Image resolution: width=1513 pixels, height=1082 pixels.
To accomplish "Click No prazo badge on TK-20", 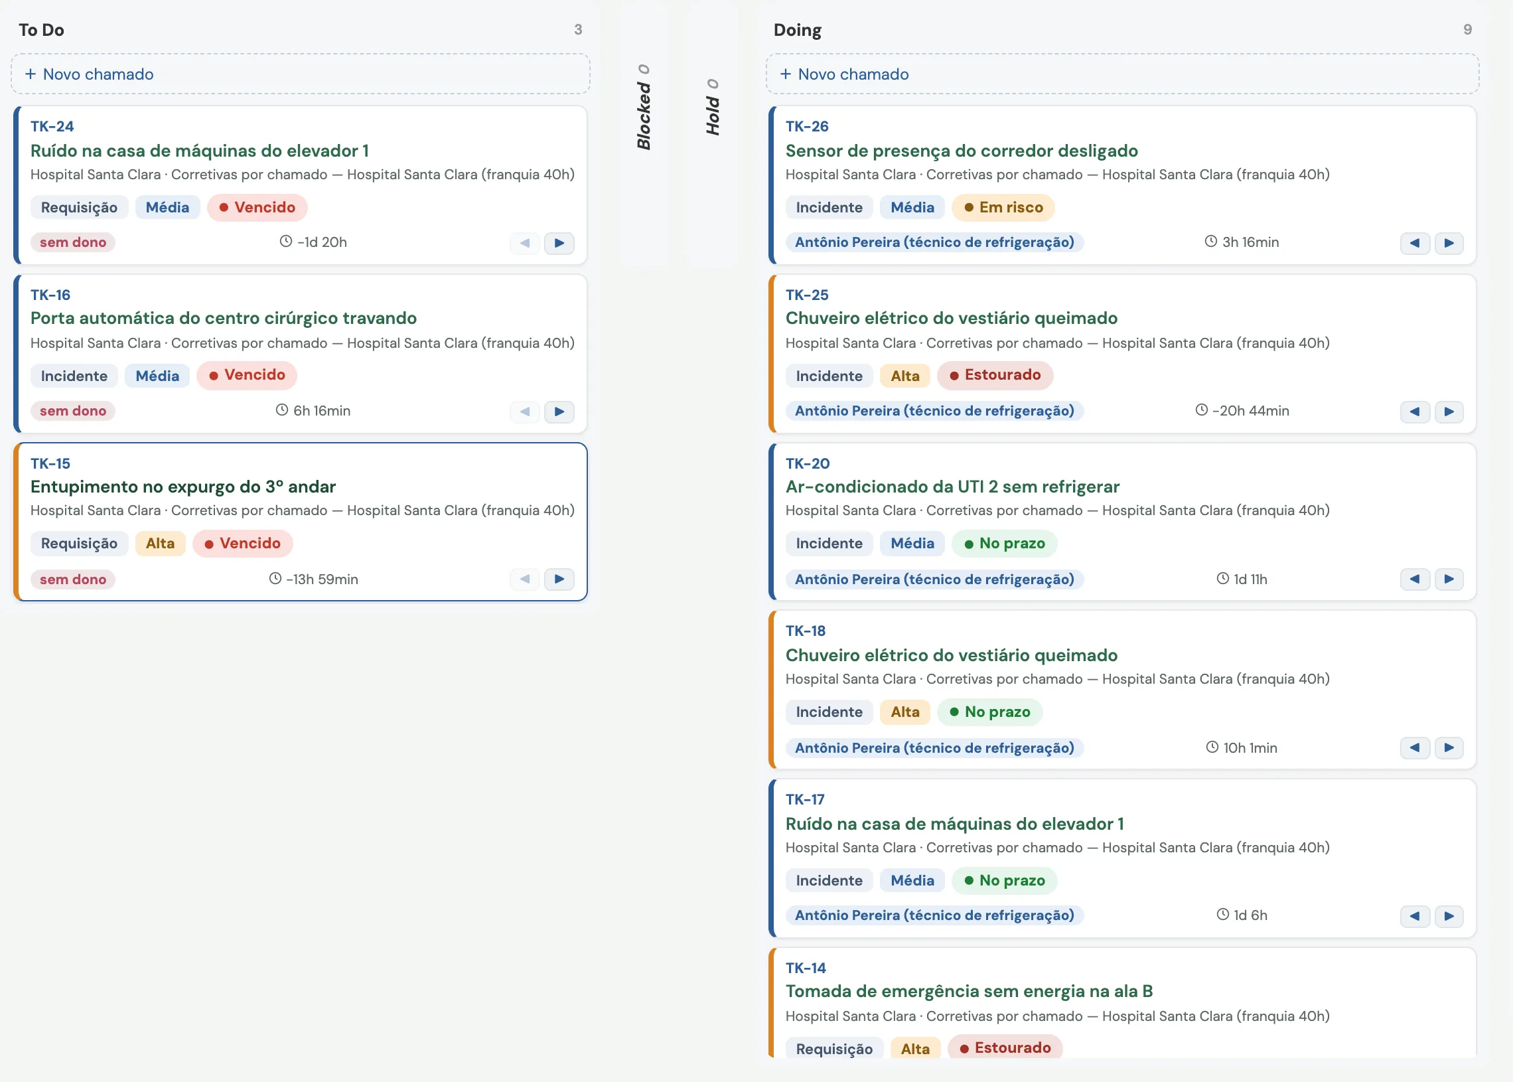I will pyautogui.click(x=1004, y=543).
